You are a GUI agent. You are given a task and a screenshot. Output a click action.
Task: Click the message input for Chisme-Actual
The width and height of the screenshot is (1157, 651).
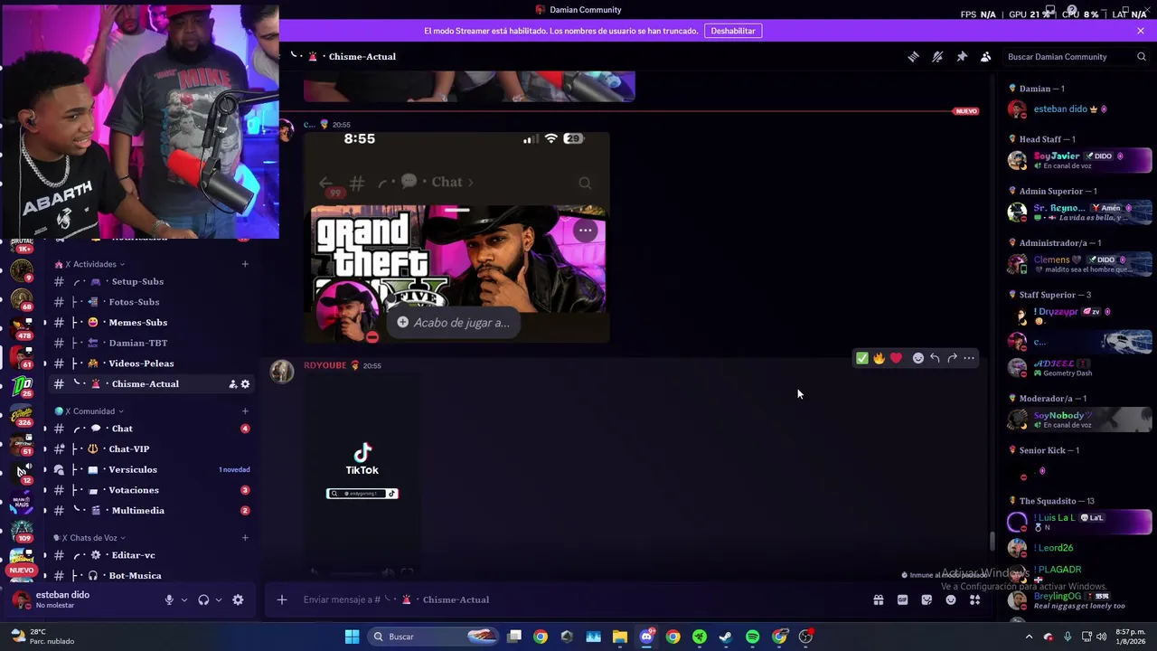click(x=578, y=599)
